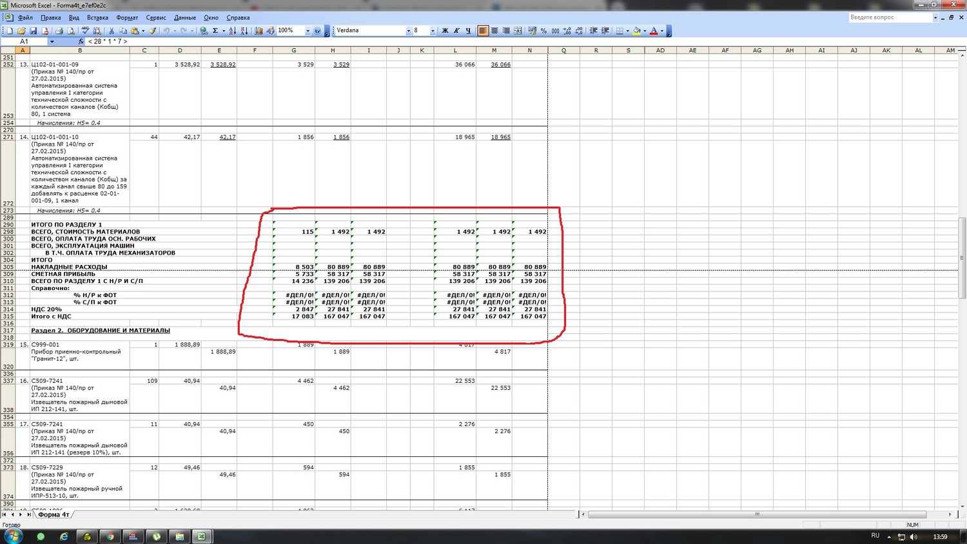Viewport: 967px width, 544px height.
Task: Apply thousands separator format icon
Action: 555,30
